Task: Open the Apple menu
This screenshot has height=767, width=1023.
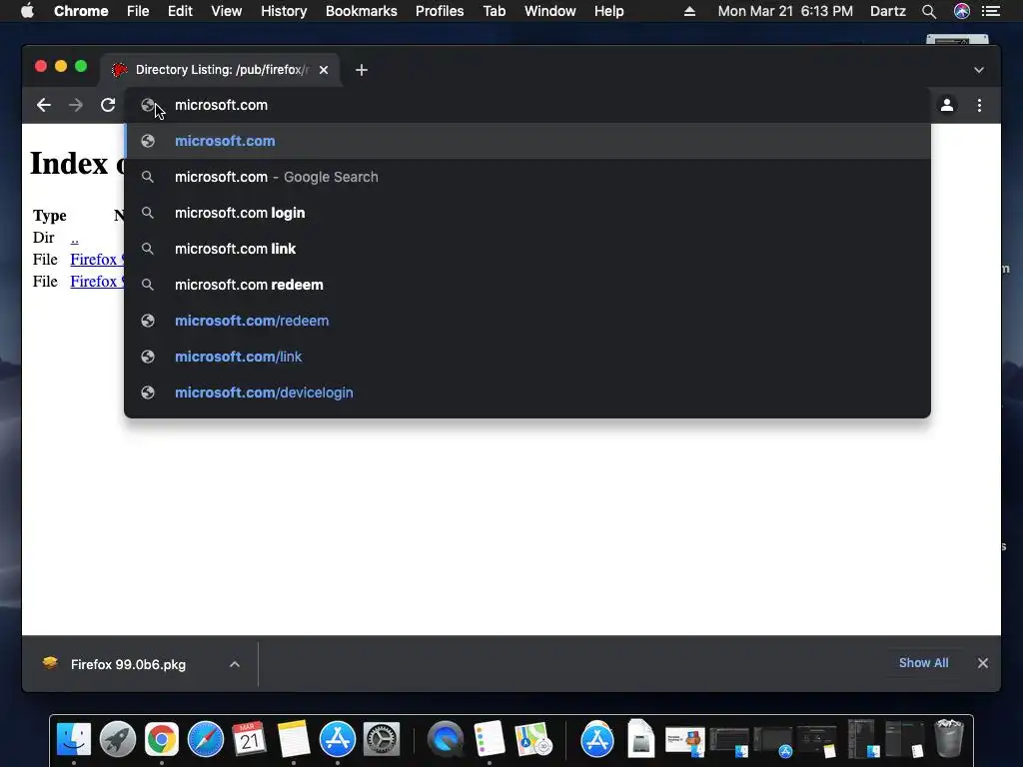Action: [27, 11]
